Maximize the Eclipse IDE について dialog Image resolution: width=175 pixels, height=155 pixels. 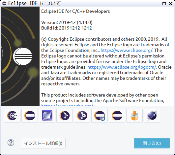click(164, 4)
